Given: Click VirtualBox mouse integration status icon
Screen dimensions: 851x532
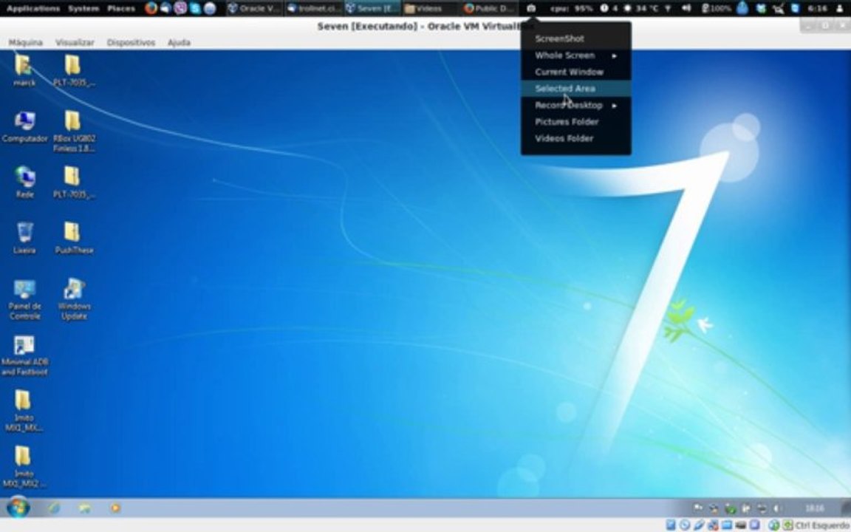Looking at the screenshot, I should tap(774, 525).
